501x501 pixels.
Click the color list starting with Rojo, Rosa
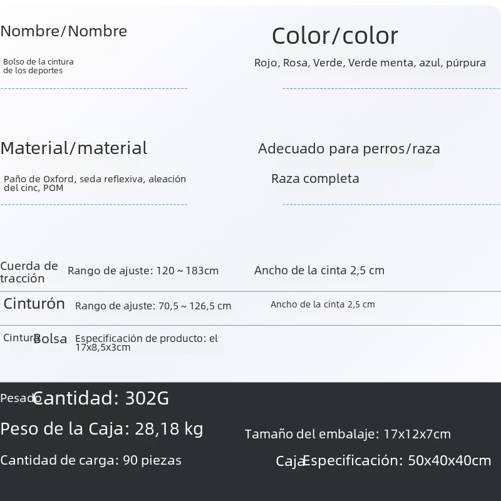click(x=370, y=63)
